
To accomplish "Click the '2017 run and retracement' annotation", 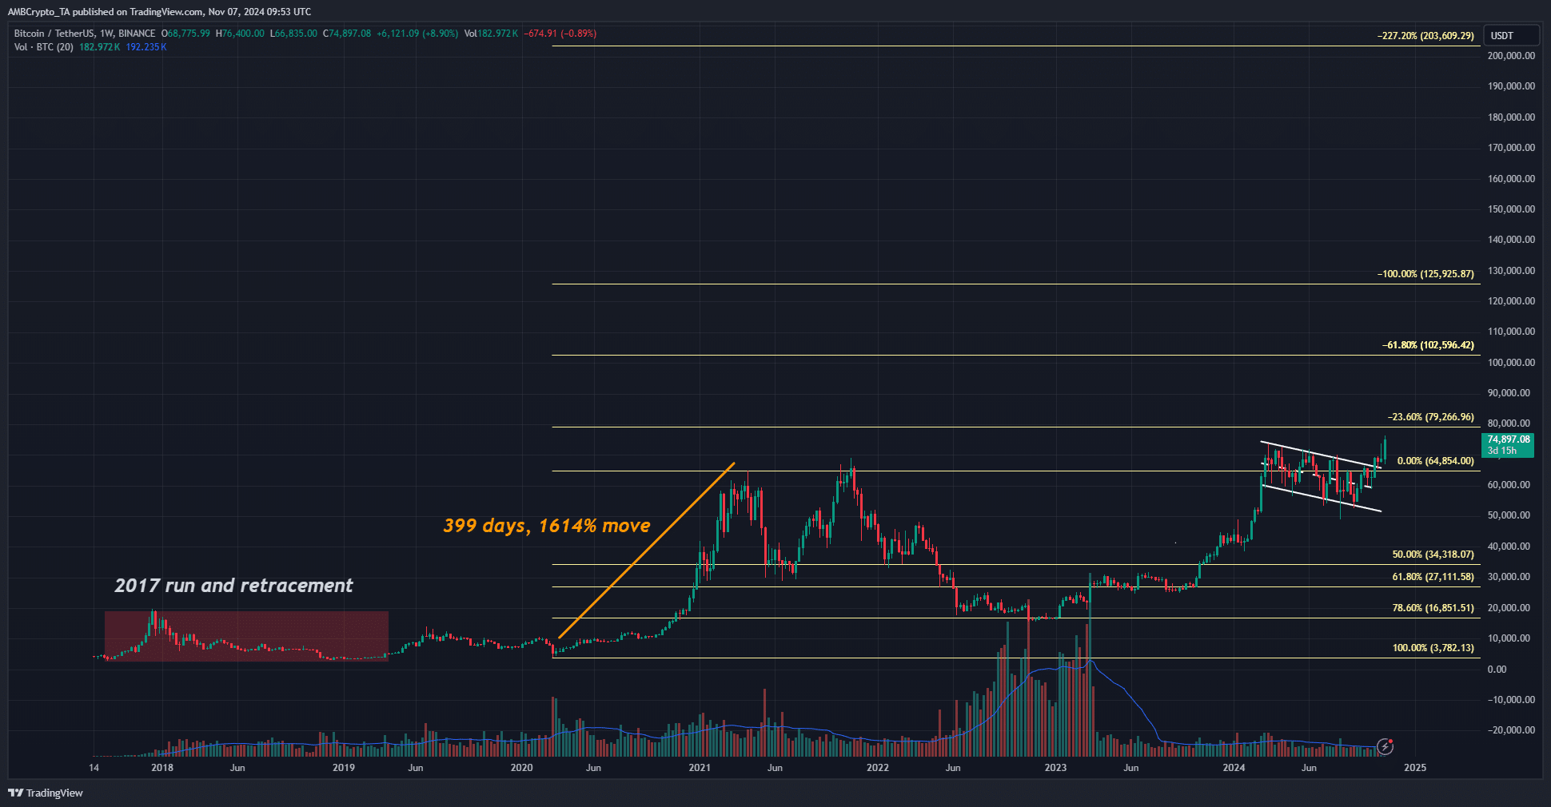I will point(233,586).
